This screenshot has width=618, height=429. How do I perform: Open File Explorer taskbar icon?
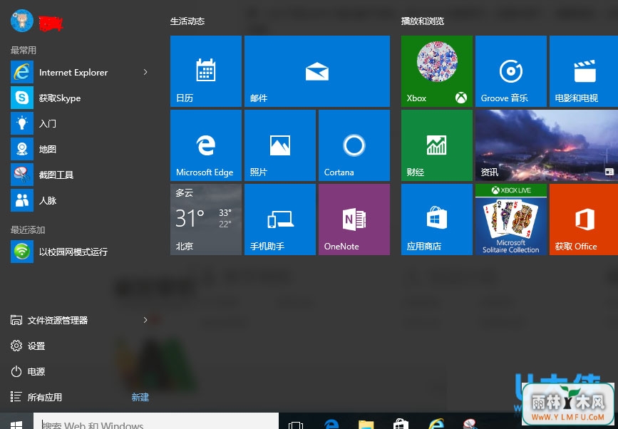366,423
